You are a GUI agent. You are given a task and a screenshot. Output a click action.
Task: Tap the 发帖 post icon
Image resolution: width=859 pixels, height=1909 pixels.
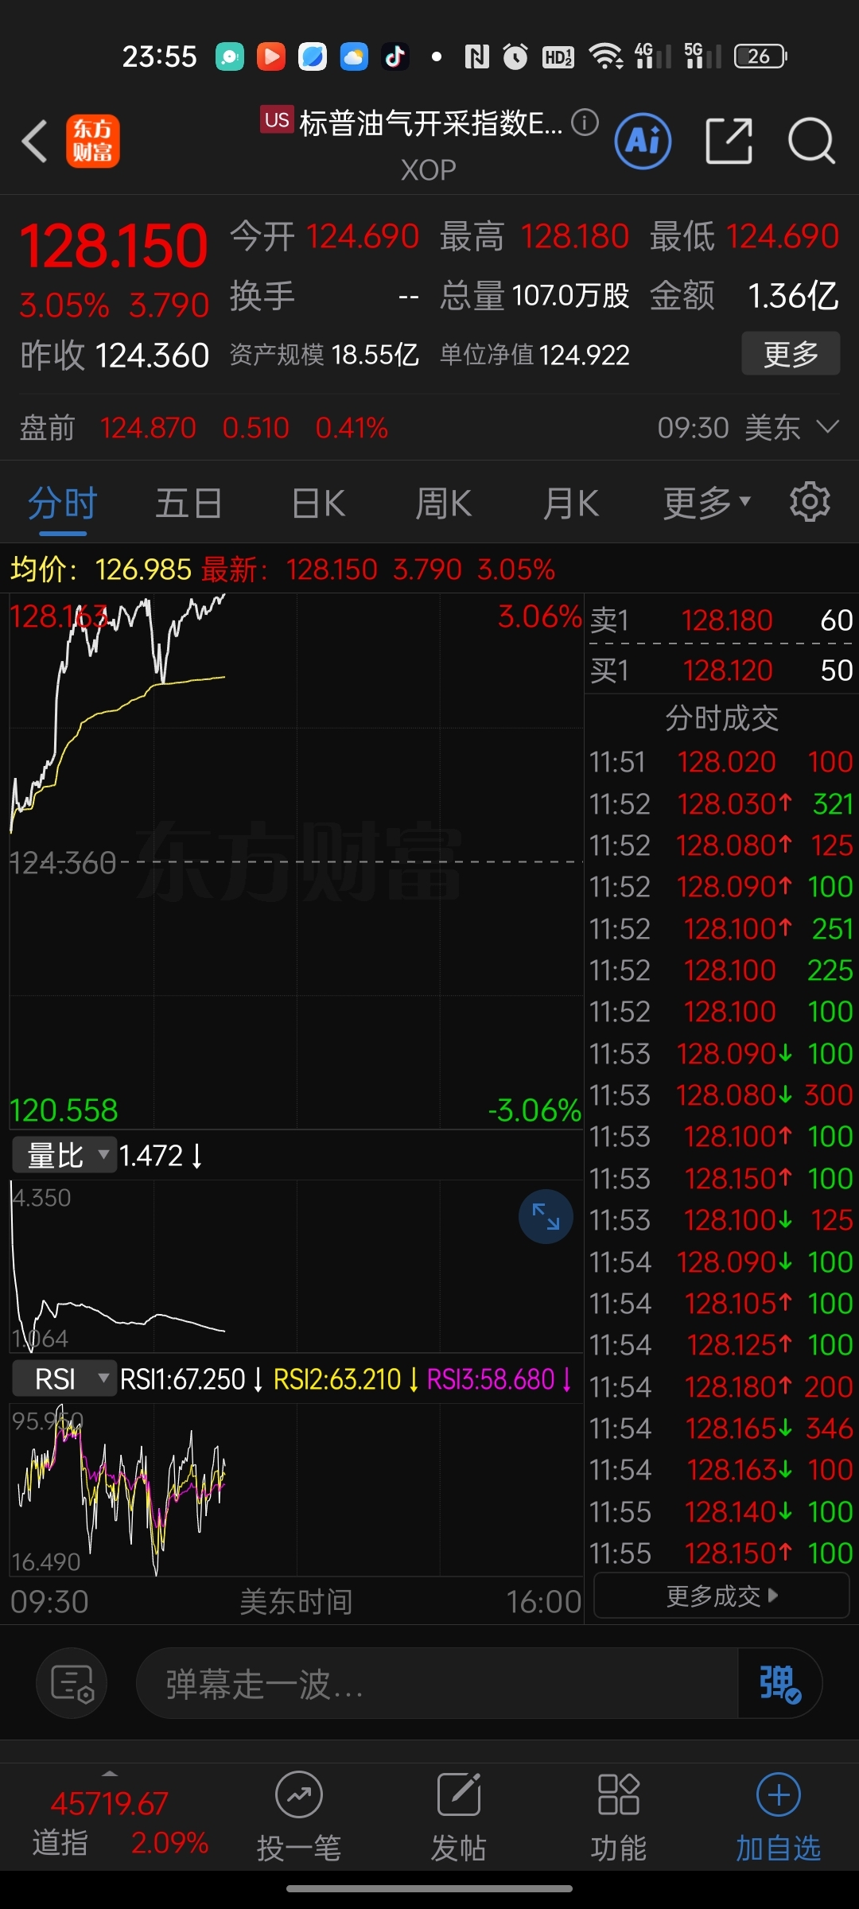pyautogui.click(x=459, y=1818)
